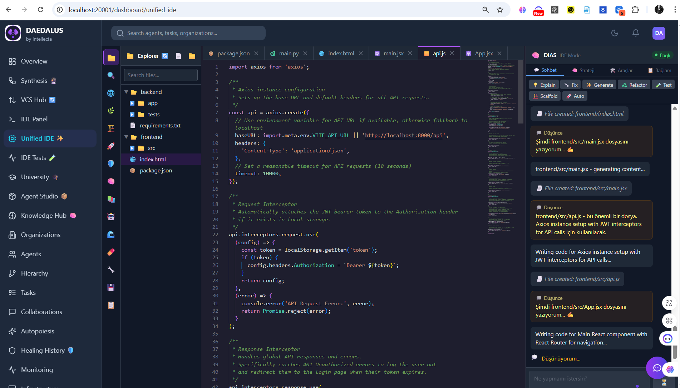
Task: Open package.json in the file tree
Action: tap(161, 171)
